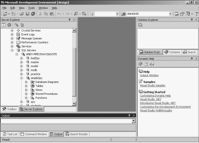Click the Start play arrow icon

tap(92, 14)
